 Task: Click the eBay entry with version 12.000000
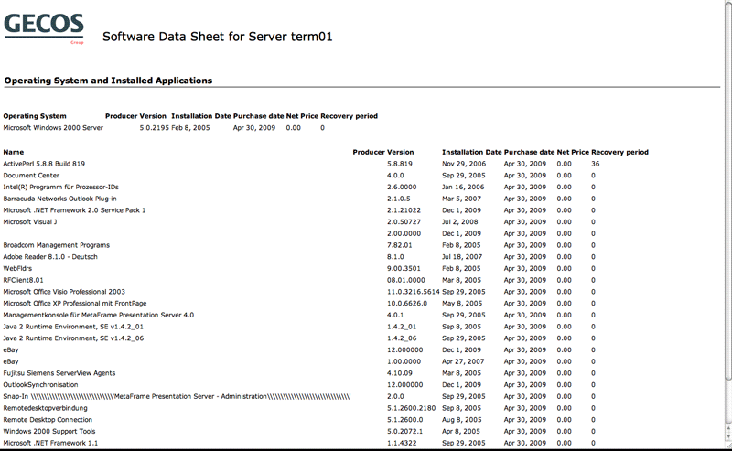(11, 350)
